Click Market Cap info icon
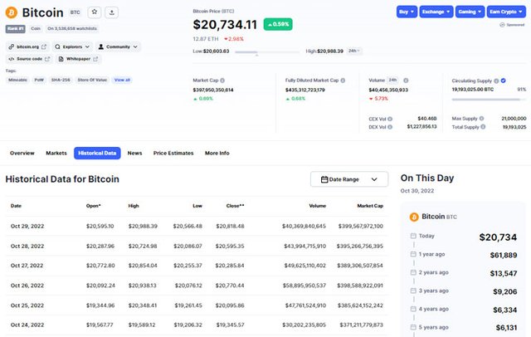The image size is (531, 337). (222, 81)
